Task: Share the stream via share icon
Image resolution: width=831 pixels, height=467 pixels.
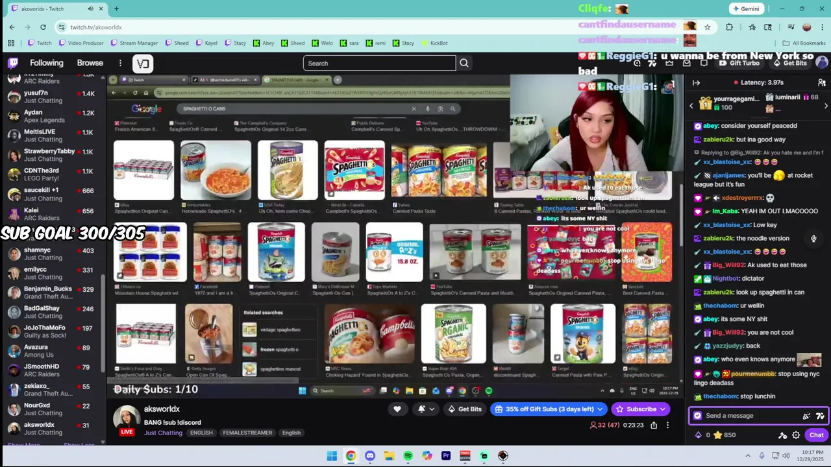Action: 654,425
